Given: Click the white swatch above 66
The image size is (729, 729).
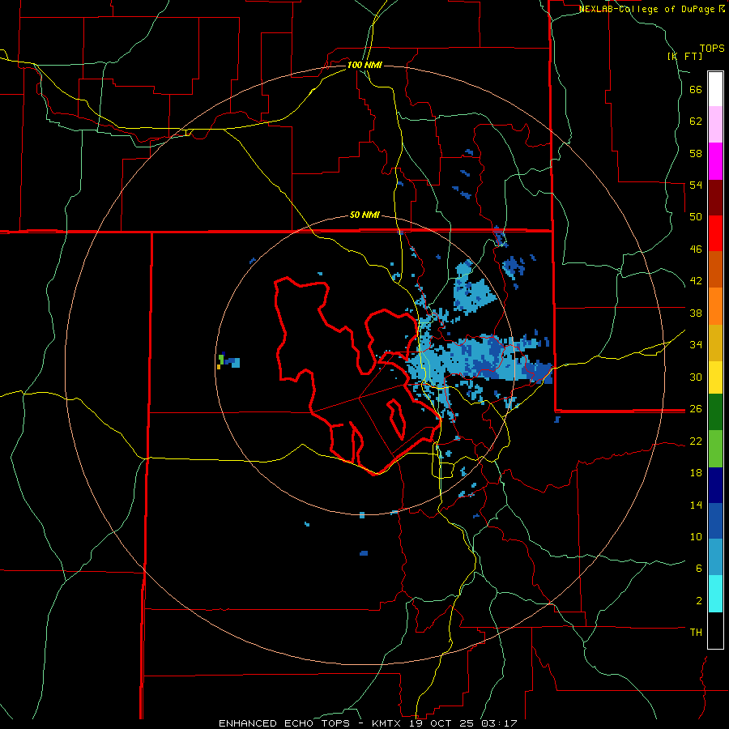Looking at the screenshot, I should coord(715,89).
